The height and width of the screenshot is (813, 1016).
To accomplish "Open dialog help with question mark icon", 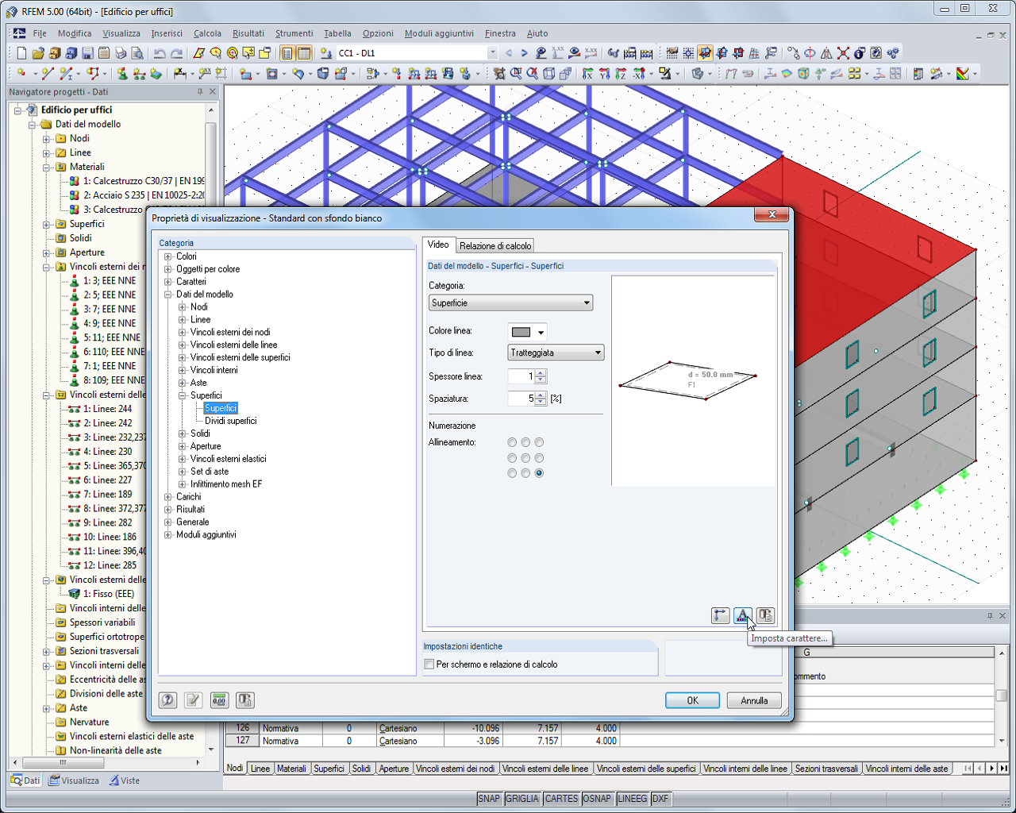I will pos(167,699).
